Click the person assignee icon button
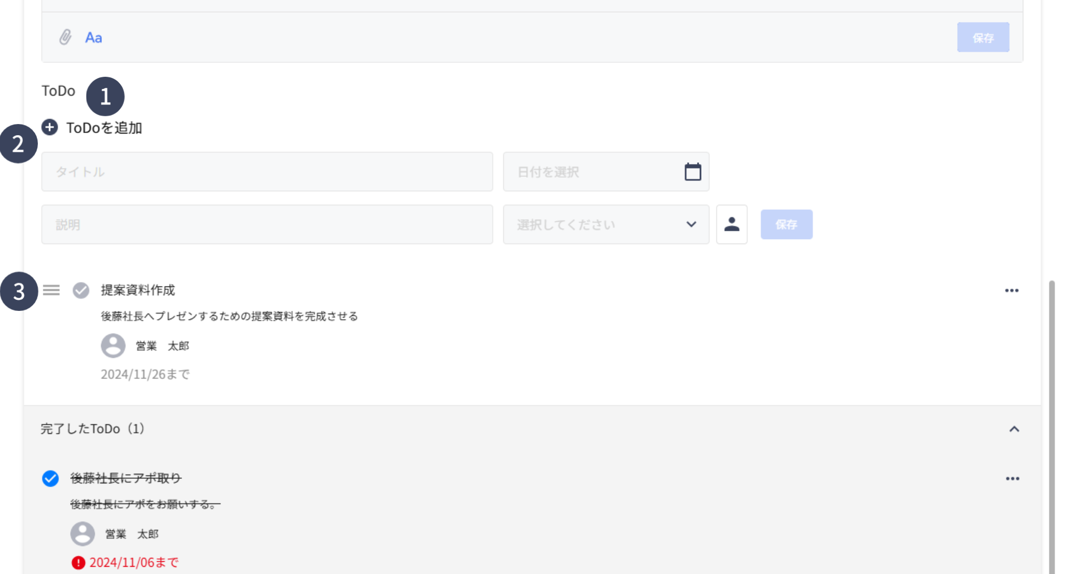The height and width of the screenshot is (574, 1069). 732,224
